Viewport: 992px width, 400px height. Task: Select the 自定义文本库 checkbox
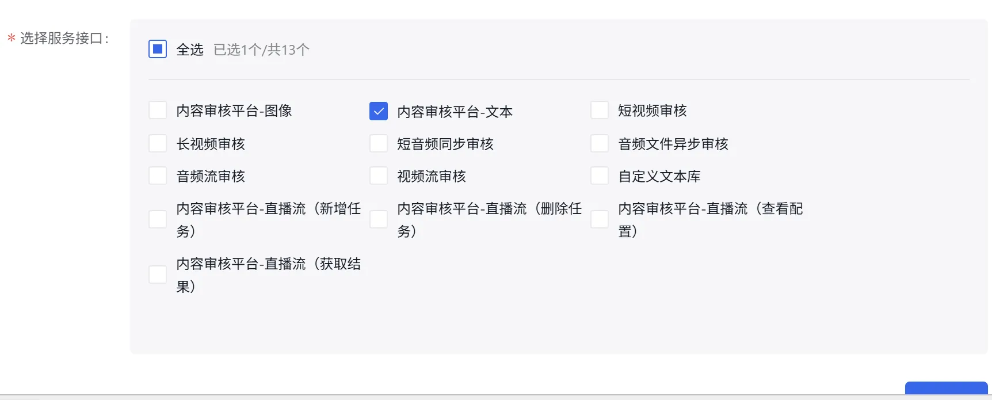click(599, 174)
